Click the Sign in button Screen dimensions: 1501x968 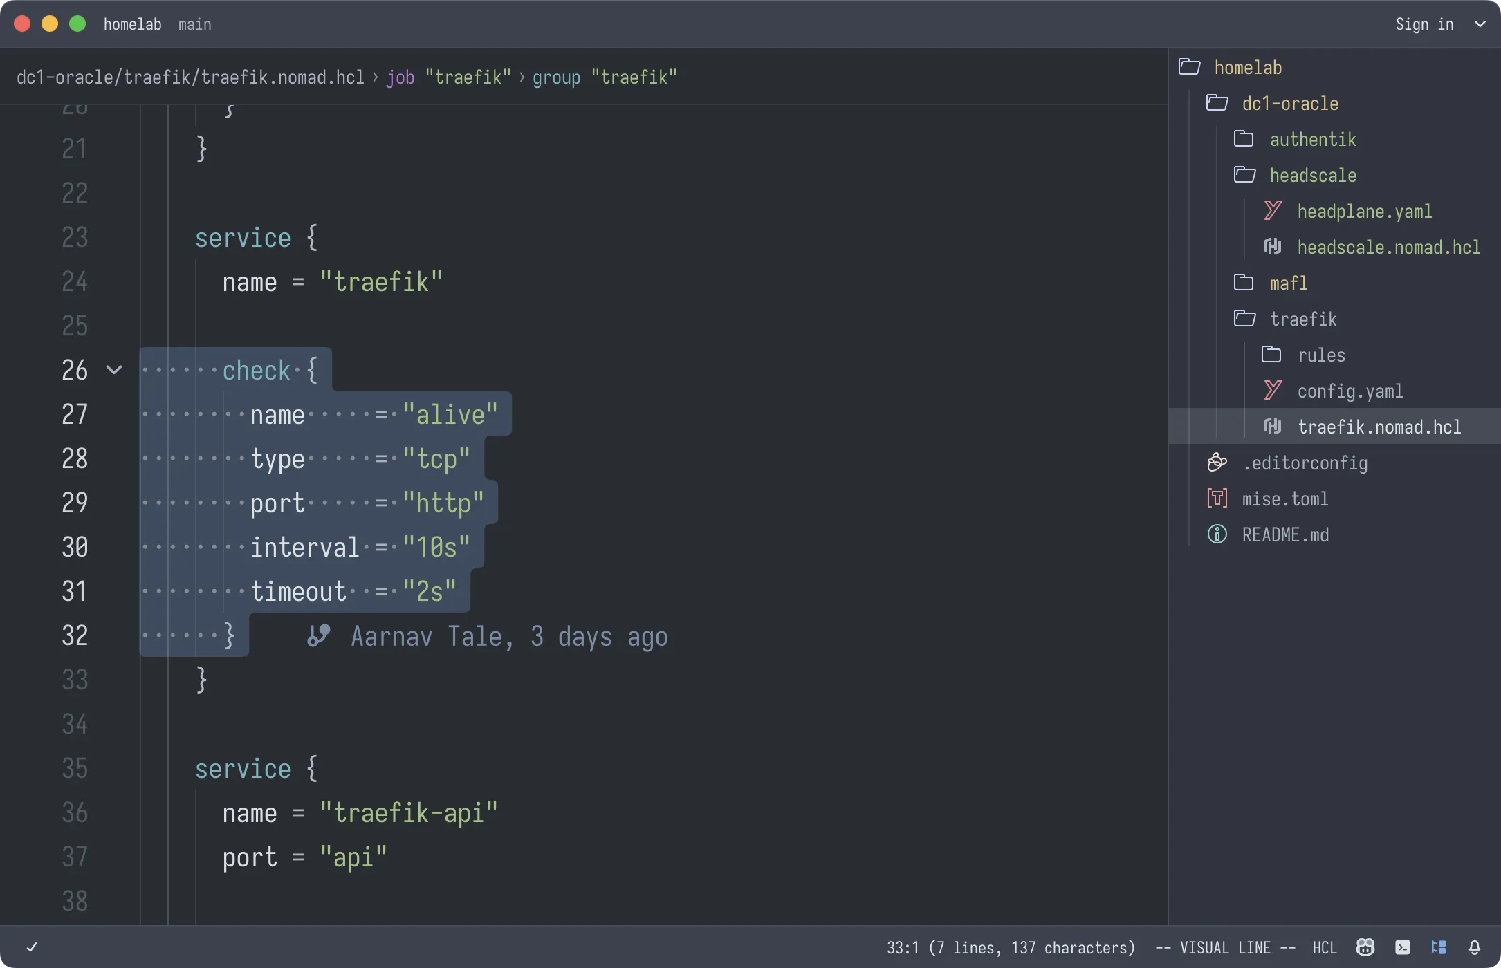point(1424,24)
